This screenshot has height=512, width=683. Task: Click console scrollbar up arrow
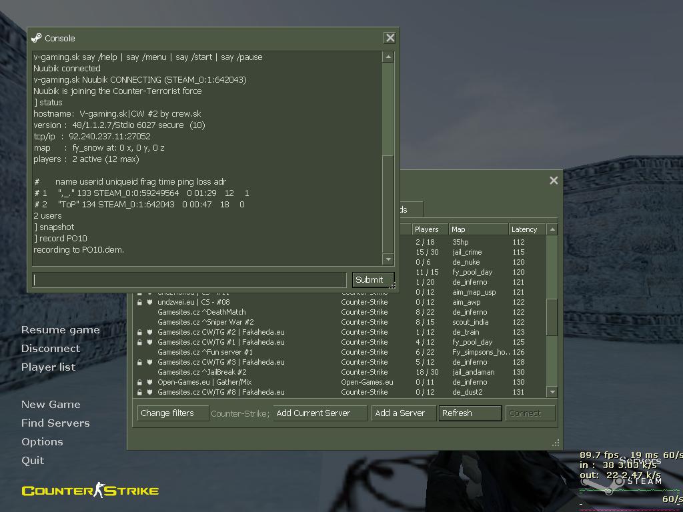pyautogui.click(x=388, y=57)
